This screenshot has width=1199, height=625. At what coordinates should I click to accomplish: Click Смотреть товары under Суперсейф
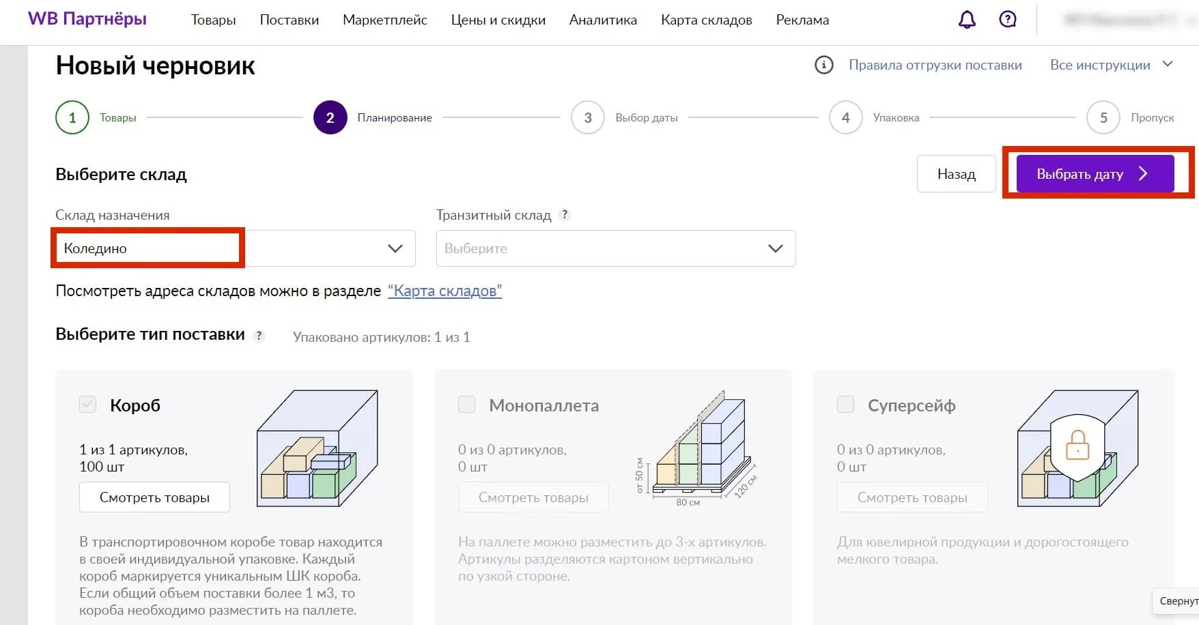point(912,497)
